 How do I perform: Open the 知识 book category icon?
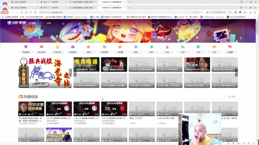click(x=199, y=47)
